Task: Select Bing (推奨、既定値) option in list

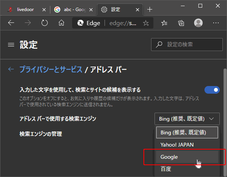Action: tap(187, 132)
